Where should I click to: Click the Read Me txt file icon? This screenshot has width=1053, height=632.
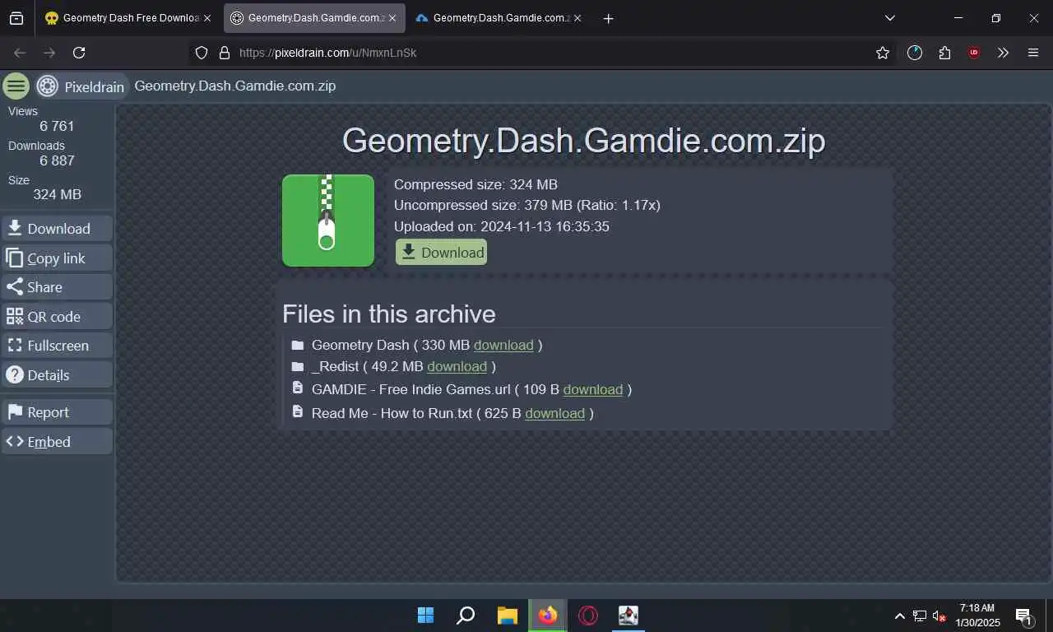pyautogui.click(x=298, y=412)
